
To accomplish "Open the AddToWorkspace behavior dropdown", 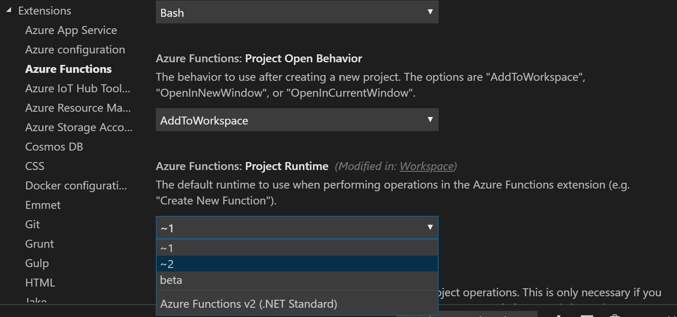I will pyautogui.click(x=297, y=120).
